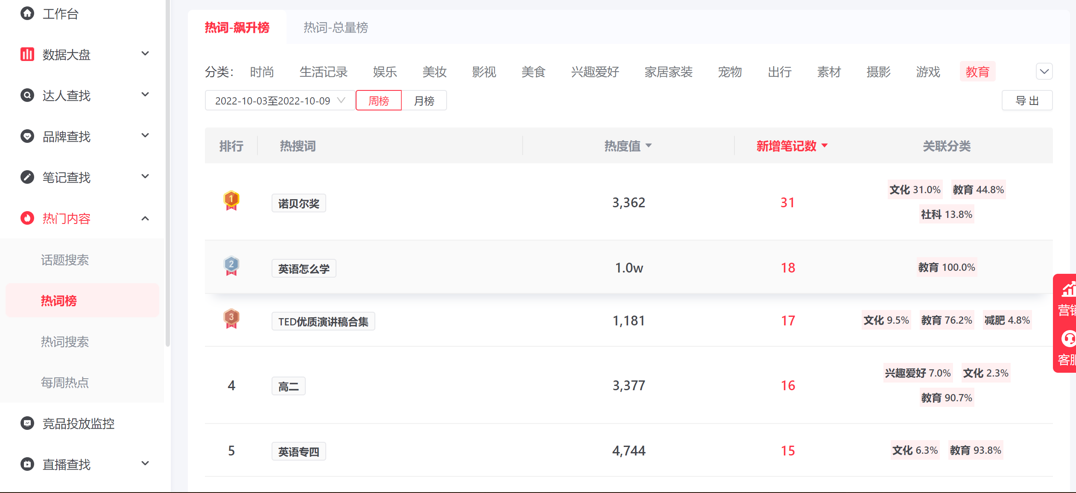
Task: Select the highlighted 教育 category filter
Action: [977, 72]
